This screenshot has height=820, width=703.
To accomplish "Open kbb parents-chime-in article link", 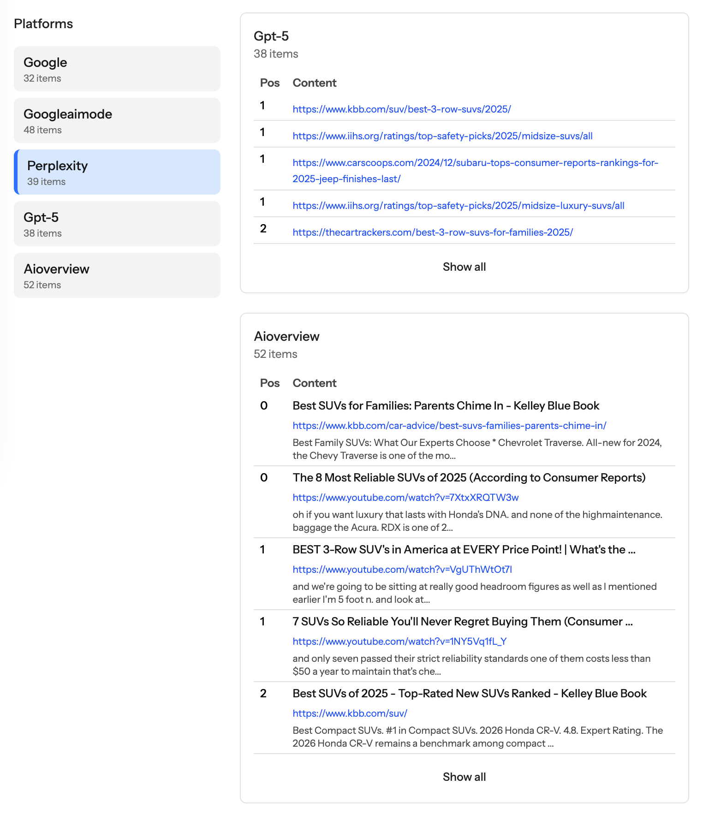I will tap(449, 426).
